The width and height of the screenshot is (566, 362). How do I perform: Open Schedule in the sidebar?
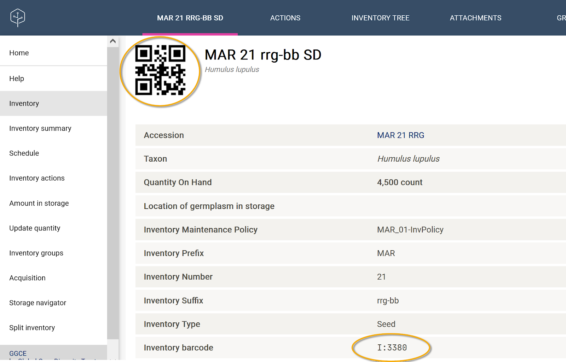click(x=53, y=153)
